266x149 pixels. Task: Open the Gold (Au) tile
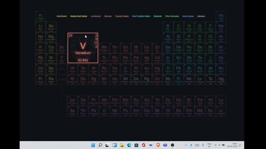[x=147, y=69]
